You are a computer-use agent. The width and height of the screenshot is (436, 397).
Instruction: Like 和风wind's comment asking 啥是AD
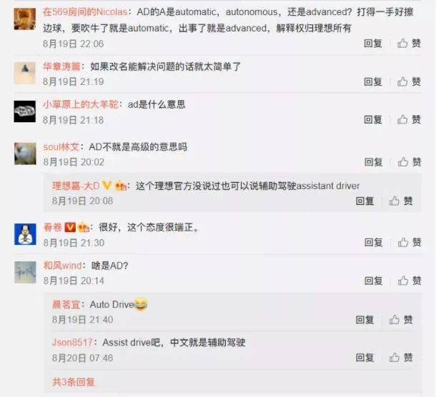(410, 281)
